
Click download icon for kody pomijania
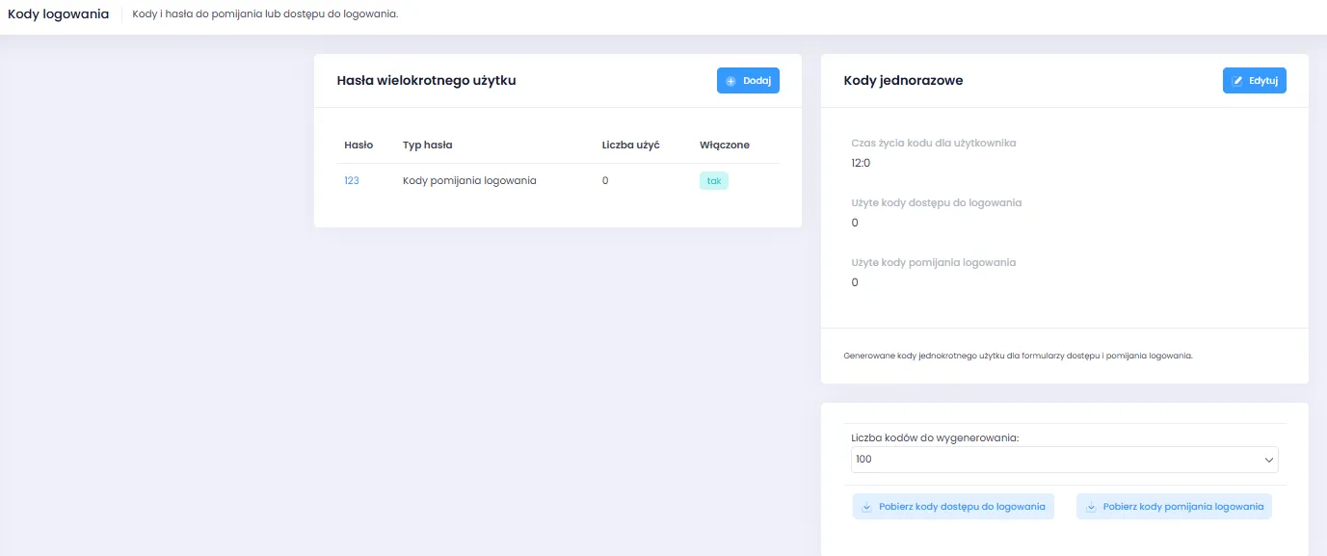(1091, 507)
